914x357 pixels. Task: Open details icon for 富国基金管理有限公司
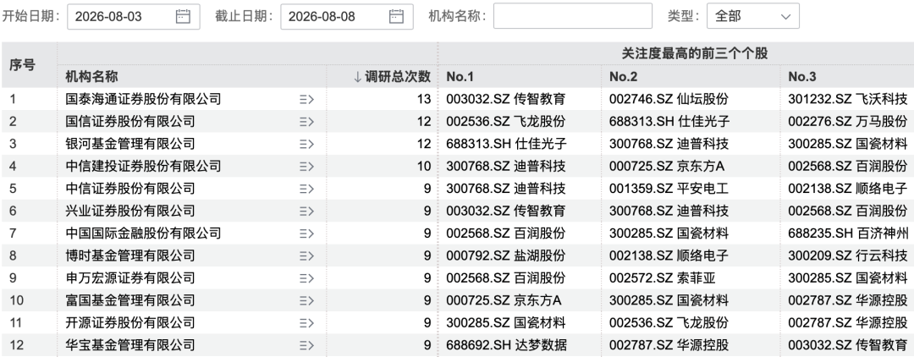point(306,300)
